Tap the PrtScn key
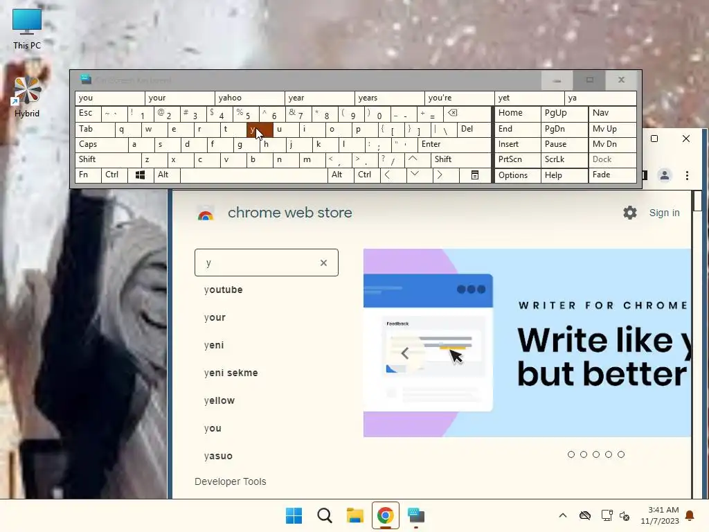709x532 pixels. point(517,160)
